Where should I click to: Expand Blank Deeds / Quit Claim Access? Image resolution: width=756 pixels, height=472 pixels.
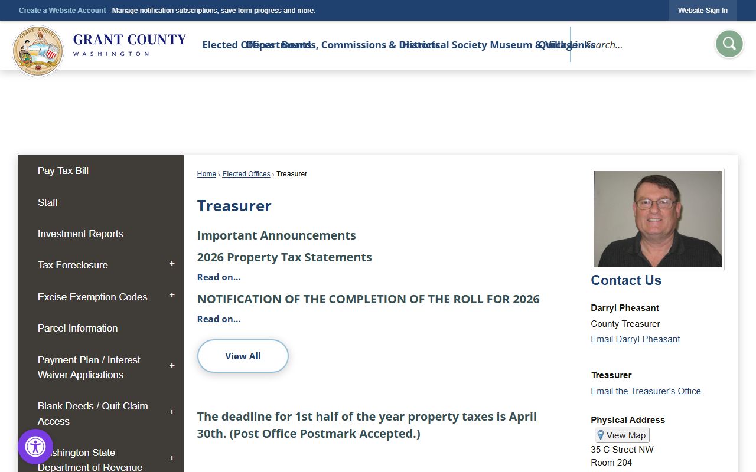pos(172,412)
